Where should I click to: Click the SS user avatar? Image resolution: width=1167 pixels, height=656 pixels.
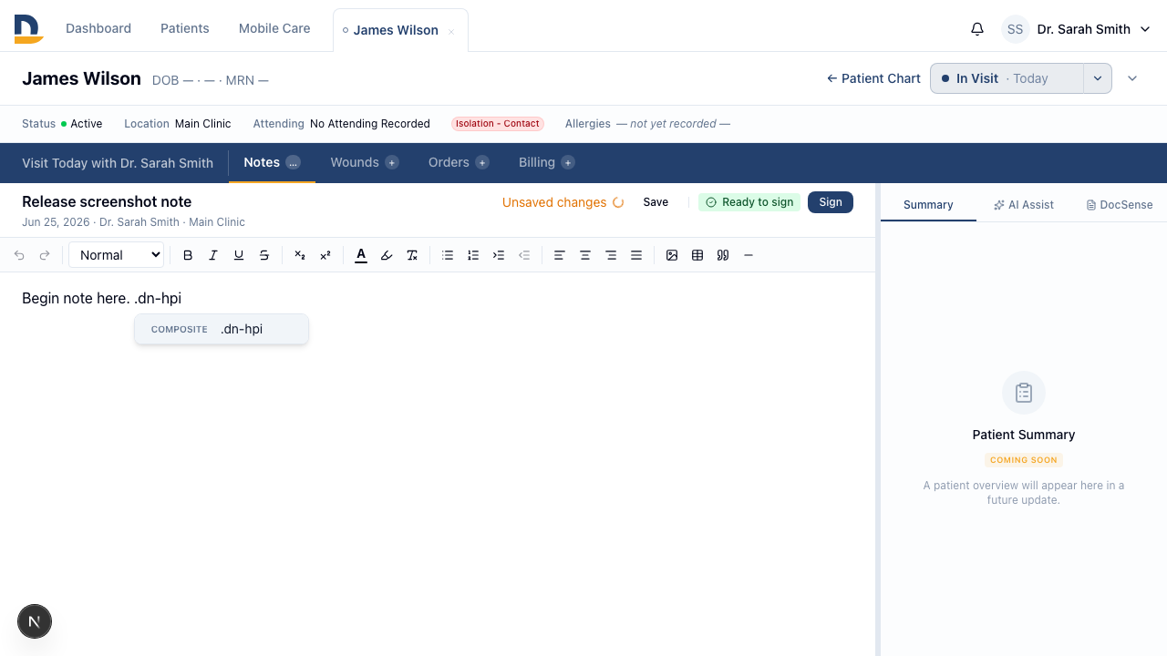(1016, 29)
